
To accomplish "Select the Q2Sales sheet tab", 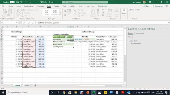I will [26, 85].
